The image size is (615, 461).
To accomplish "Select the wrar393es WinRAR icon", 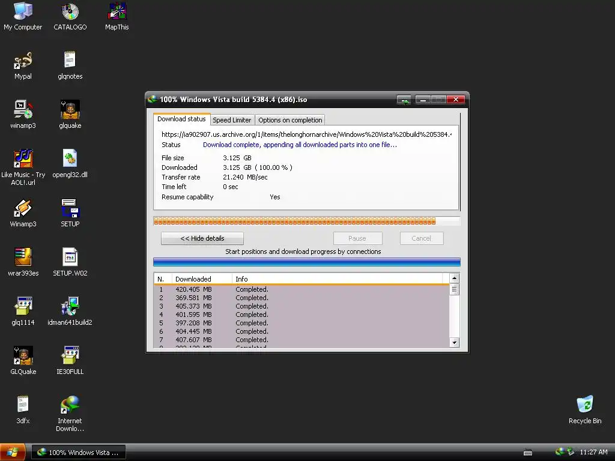I will pyautogui.click(x=23, y=262).
